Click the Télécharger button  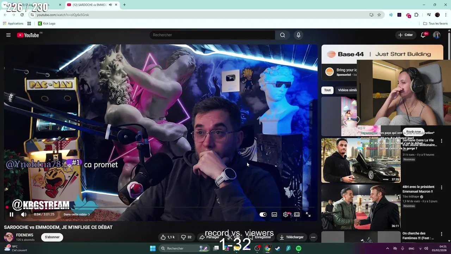[x=292, y=237]
